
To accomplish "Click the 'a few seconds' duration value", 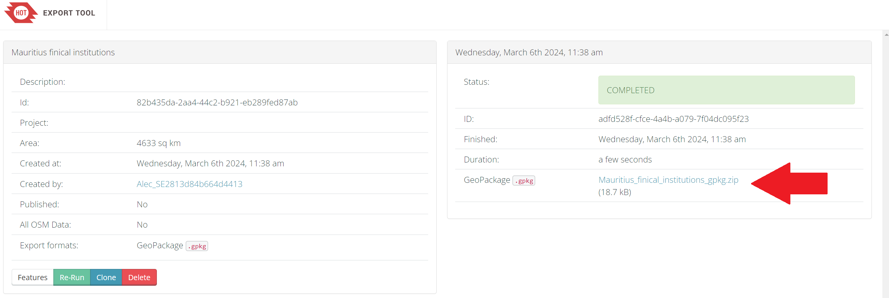I will (625, 160).
